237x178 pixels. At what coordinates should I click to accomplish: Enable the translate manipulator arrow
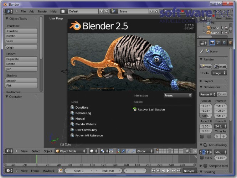(x=123, y=151)
